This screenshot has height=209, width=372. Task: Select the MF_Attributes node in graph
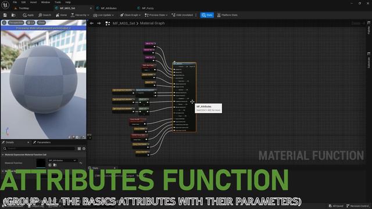[x=184, y=97]
